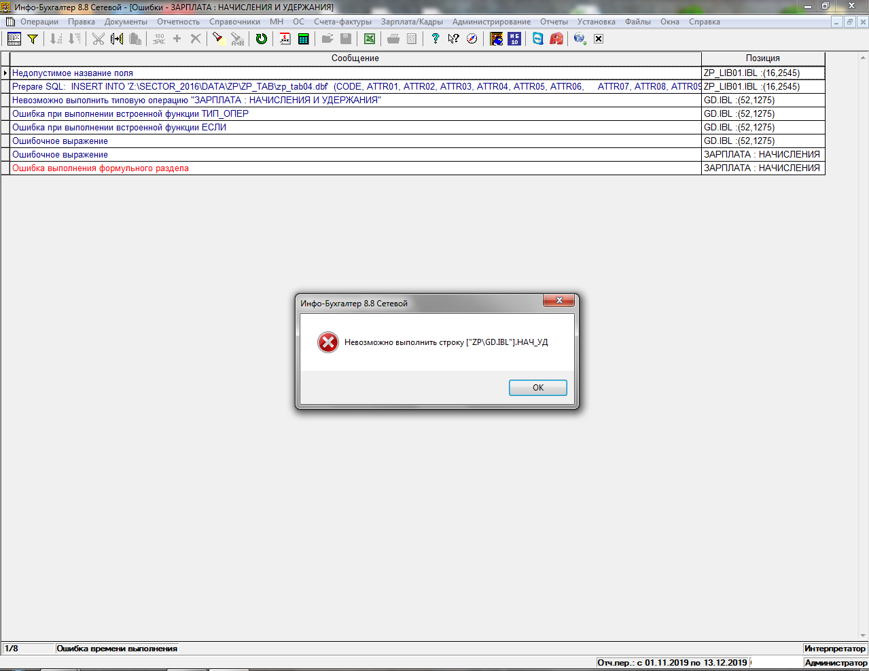Open the Документы menu
Screen dimensions: 869x671
(126, 22)
